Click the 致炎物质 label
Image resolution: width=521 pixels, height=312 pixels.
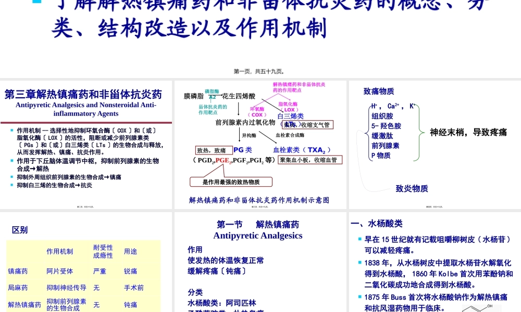[412, 188]
